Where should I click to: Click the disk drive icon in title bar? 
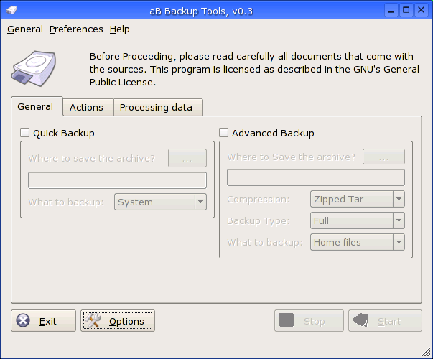[11, 11]
